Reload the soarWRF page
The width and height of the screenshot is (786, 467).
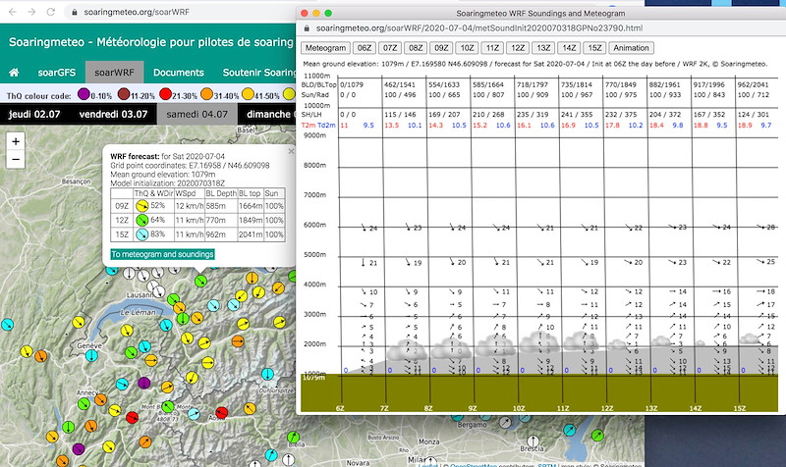coord(51,12)
